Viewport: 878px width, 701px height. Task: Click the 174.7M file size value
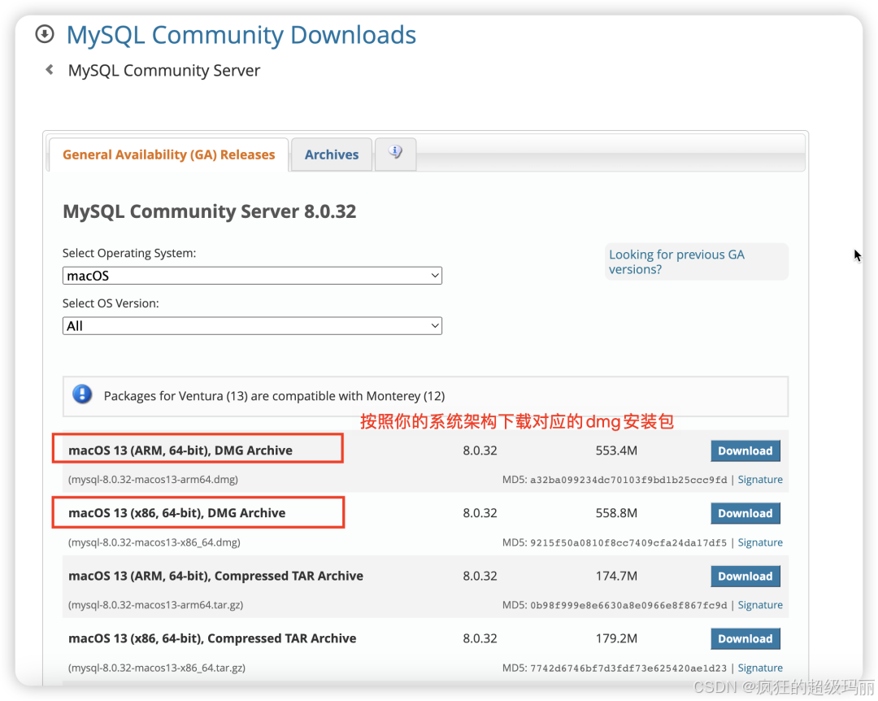pyautogui.click(x=616, y=576)
